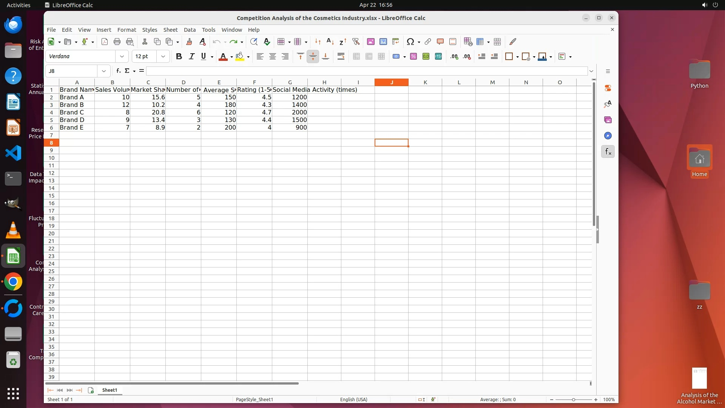Click the Clone Formatting paintbrush icon

[189, 42]
